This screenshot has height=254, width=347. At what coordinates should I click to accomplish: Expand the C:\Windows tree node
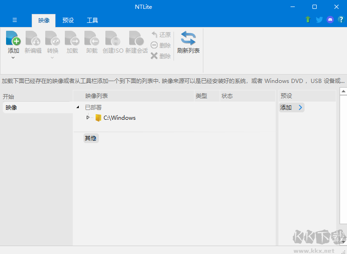point(88,117)
